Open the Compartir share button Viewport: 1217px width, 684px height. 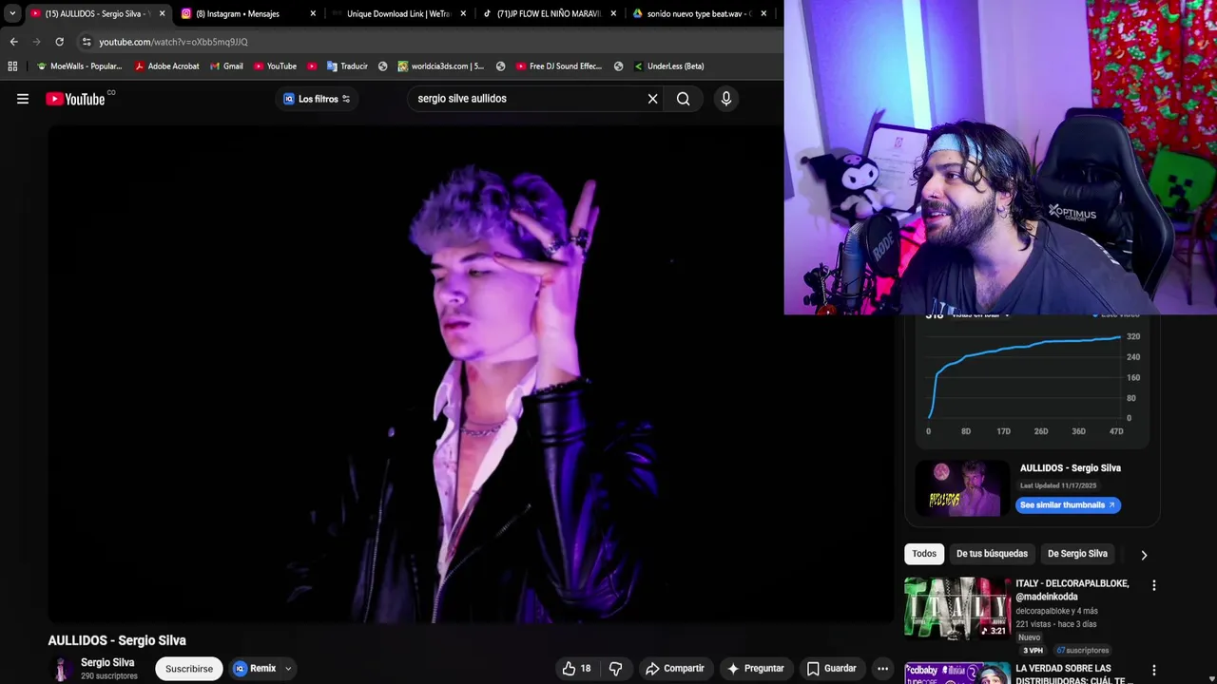[675, 669]
